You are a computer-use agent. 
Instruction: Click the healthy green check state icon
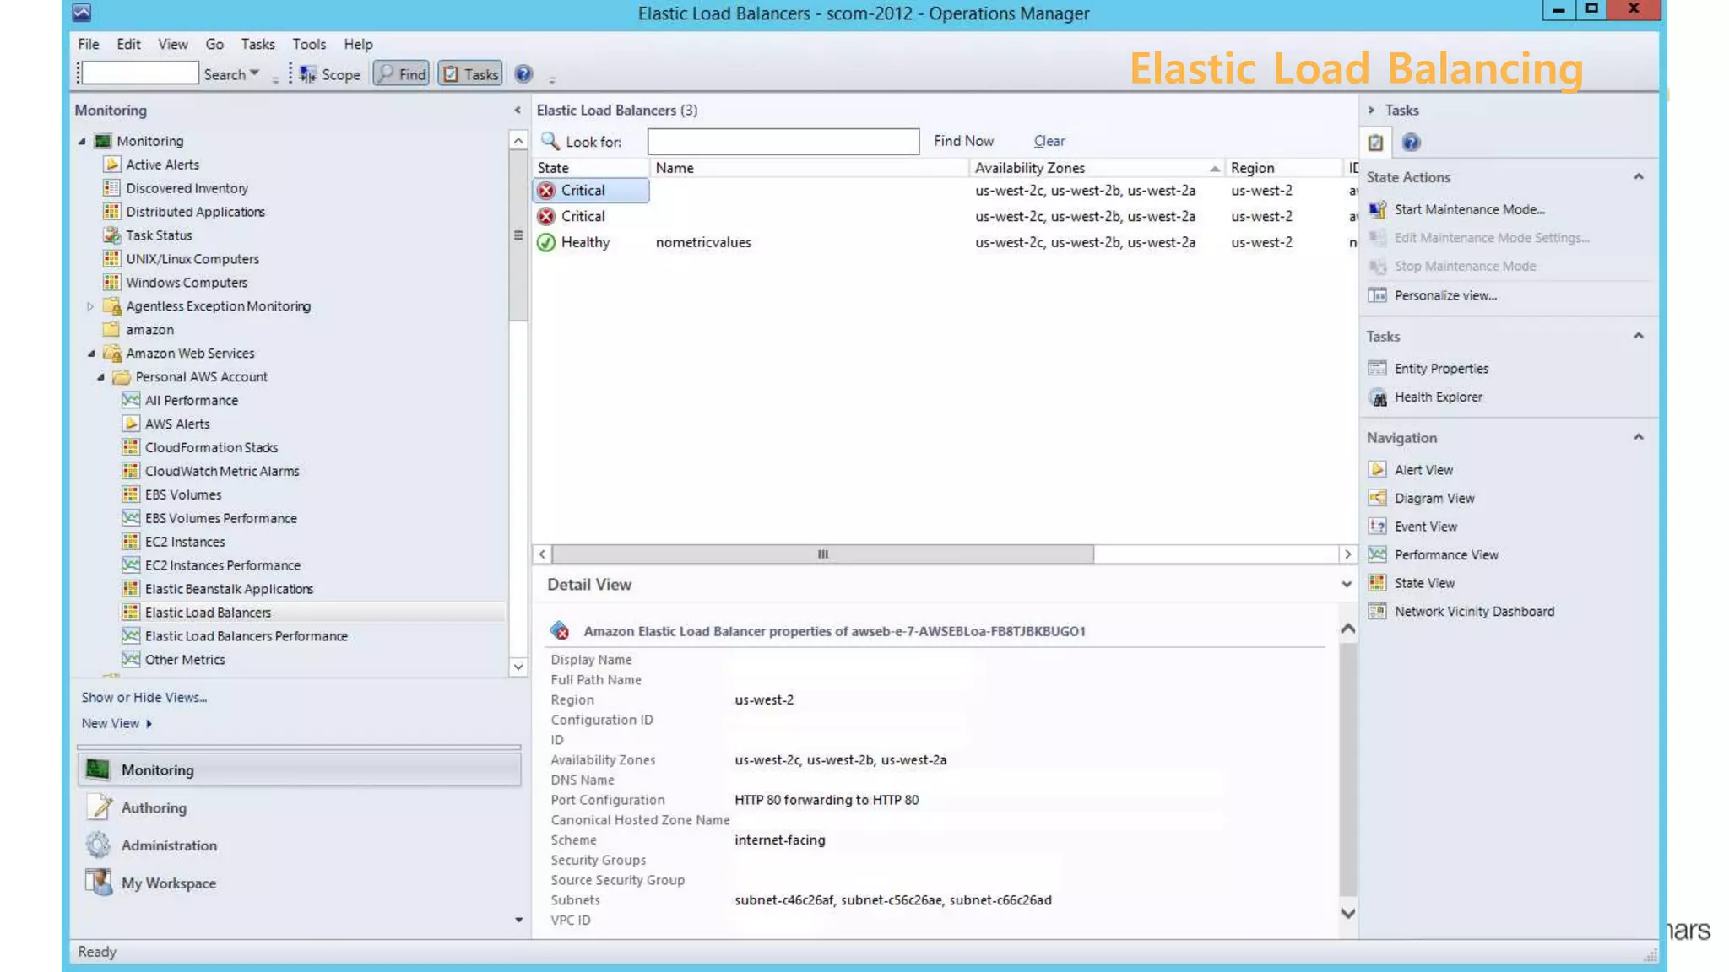[546, 242]
